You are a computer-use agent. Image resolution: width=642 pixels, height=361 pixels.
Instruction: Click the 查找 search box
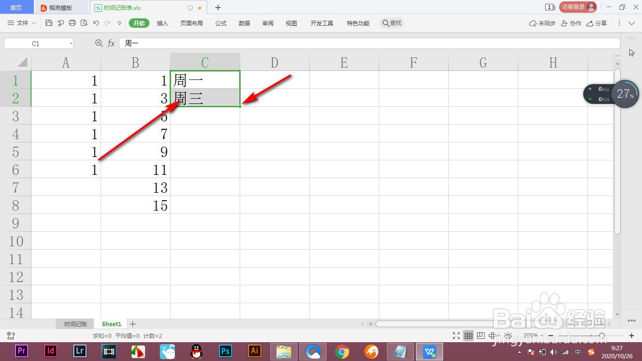click(392, 23)
